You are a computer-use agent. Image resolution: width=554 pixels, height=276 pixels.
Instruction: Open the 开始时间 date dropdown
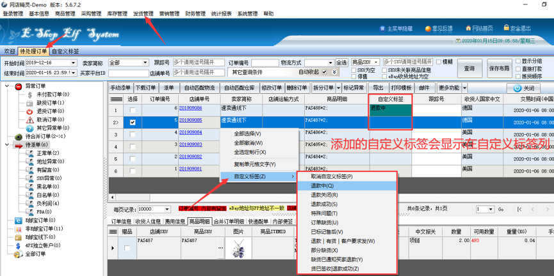click(74, 63)
